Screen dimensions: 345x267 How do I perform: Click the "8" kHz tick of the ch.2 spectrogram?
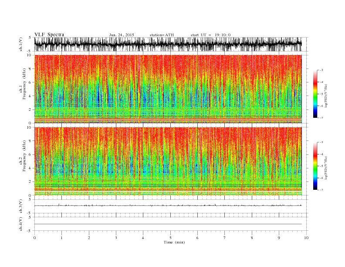30,141
